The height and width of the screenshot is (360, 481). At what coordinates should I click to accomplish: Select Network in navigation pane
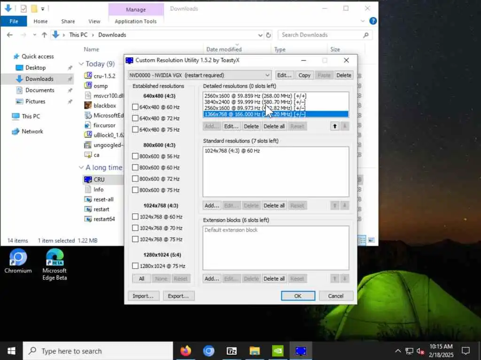point(32,131)
